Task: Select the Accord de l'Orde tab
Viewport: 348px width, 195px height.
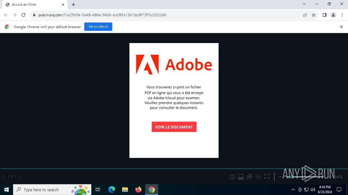Action: click(x=34, y=5)
